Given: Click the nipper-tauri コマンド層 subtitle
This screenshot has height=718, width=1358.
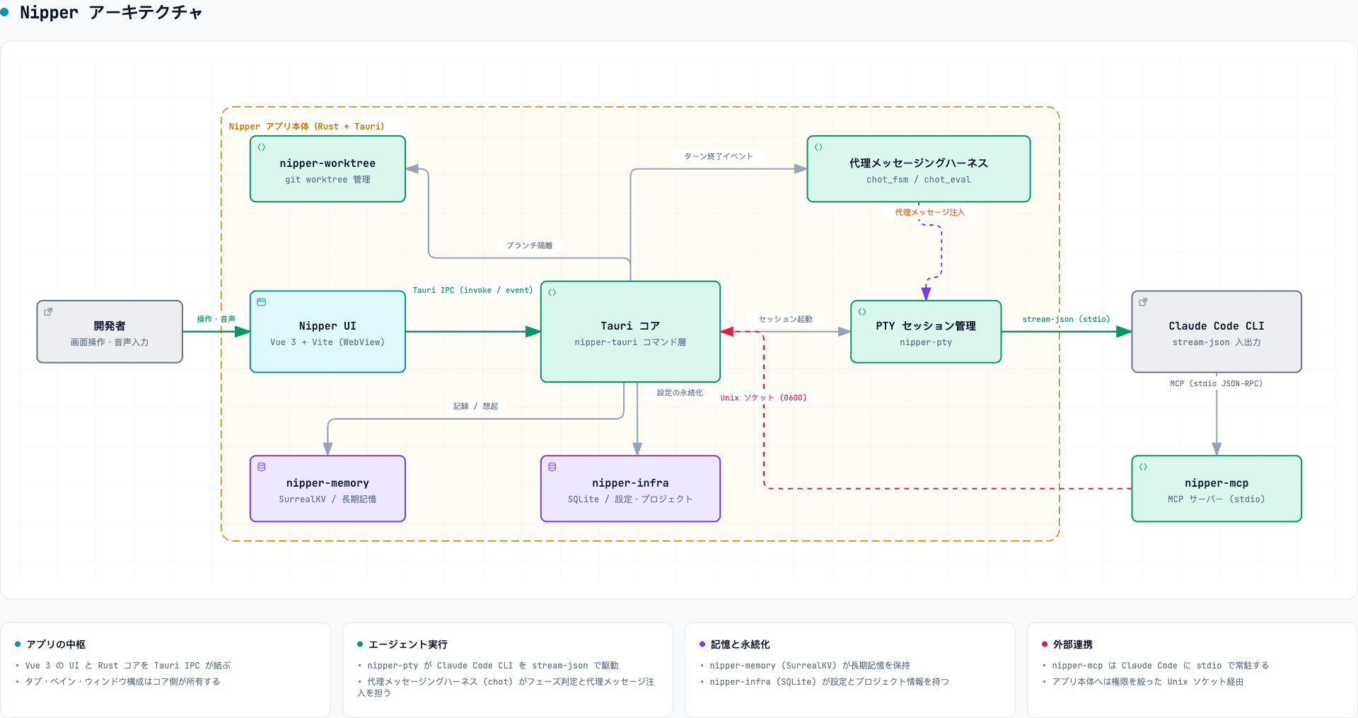Looking at the screenshot, I should coord(630,342).
